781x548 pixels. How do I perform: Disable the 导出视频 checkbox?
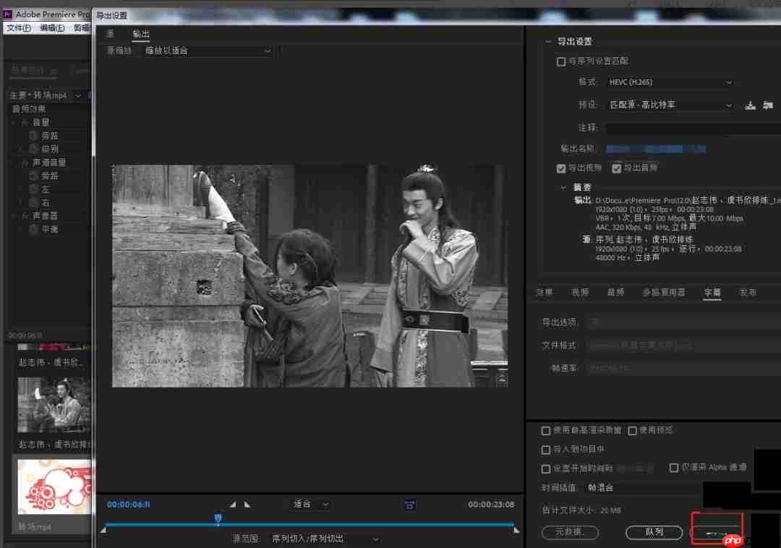click(561, 168)
